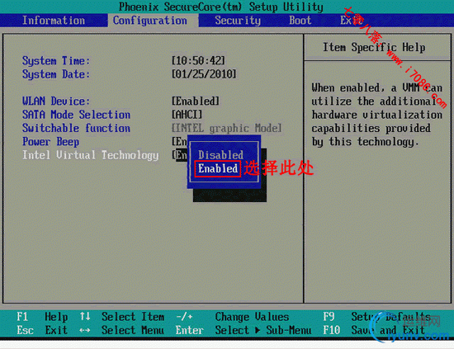Open the Information tab
This screenshot has width=454, height=349.
click(54, 21)
